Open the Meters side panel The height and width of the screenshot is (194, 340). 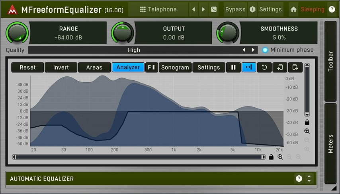pyautogui.click(x=330, y=144)
